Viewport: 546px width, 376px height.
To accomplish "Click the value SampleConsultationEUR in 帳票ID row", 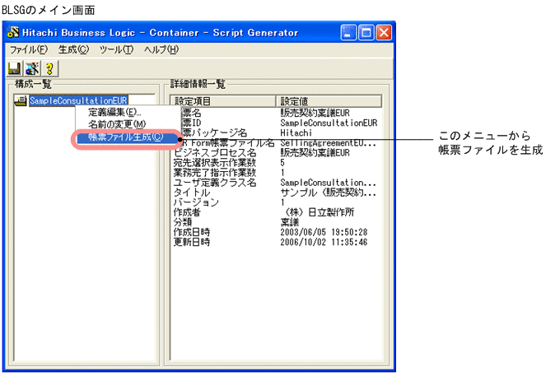I will 329,123.
